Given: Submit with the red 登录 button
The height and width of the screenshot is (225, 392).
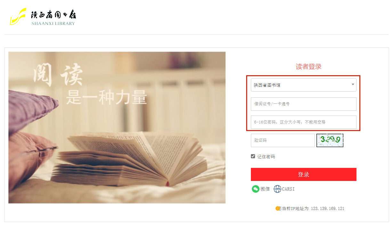Looking at the screenshot, I should [303, 175].
